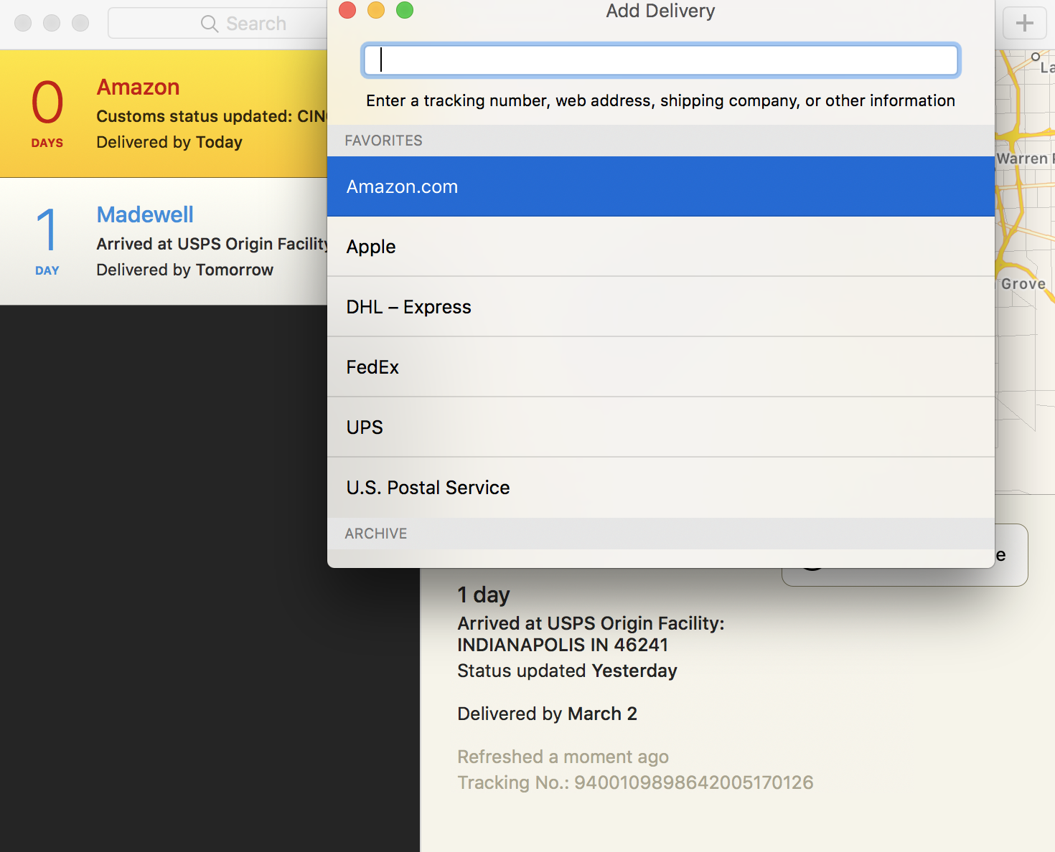Minimize the Add Delivery window
Viewport: 1055px width, 852px height.
click(x=376, y=10)
